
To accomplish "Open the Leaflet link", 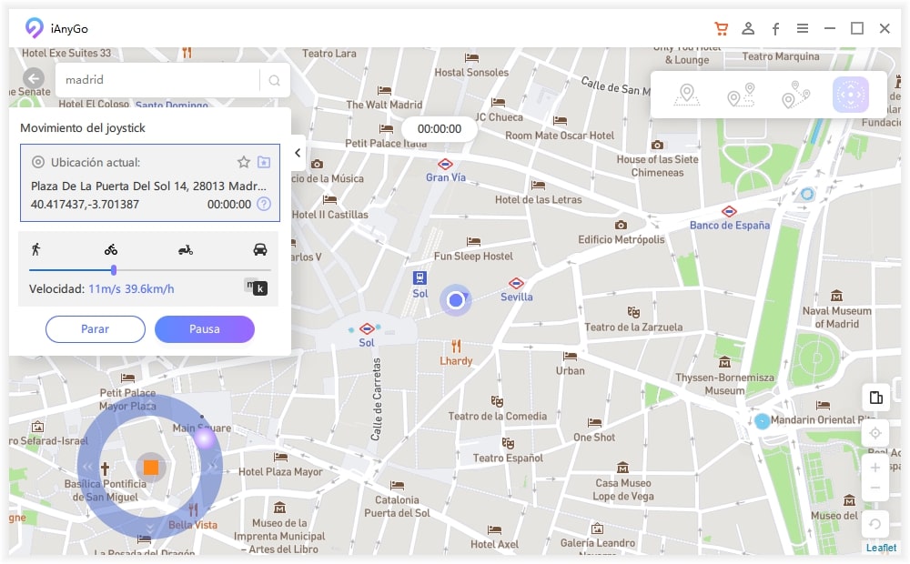I will point(881,548).
